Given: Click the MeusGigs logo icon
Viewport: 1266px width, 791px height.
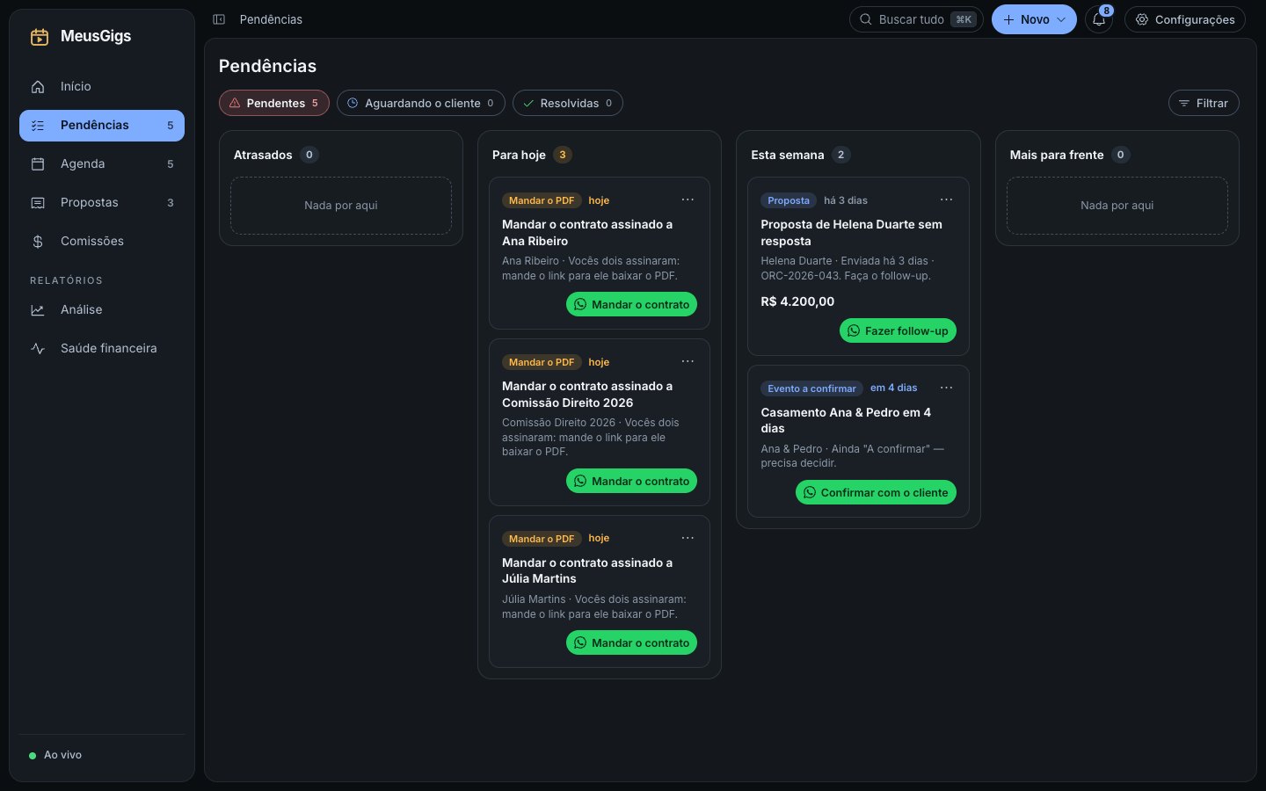Looking at the screenshot, I should point(40,37).
